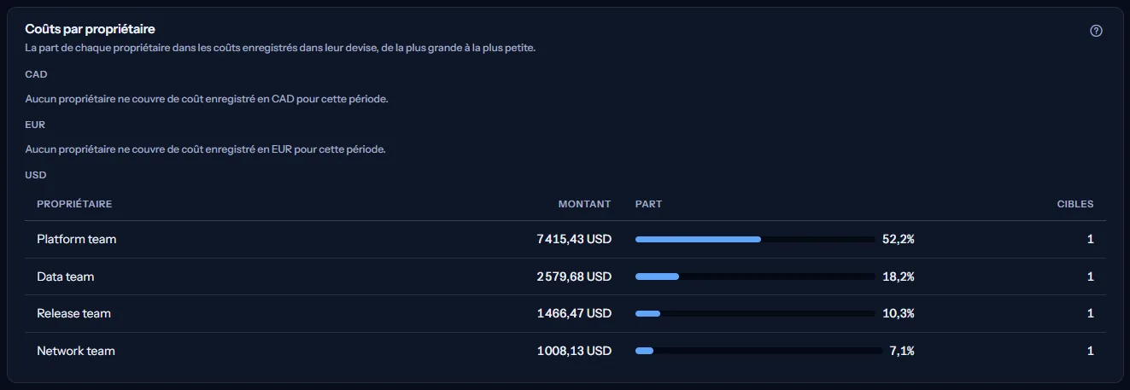Viewport: 1130px width, 390px height.
Task: Select the Platform team row
Action: tap(565, 240)
